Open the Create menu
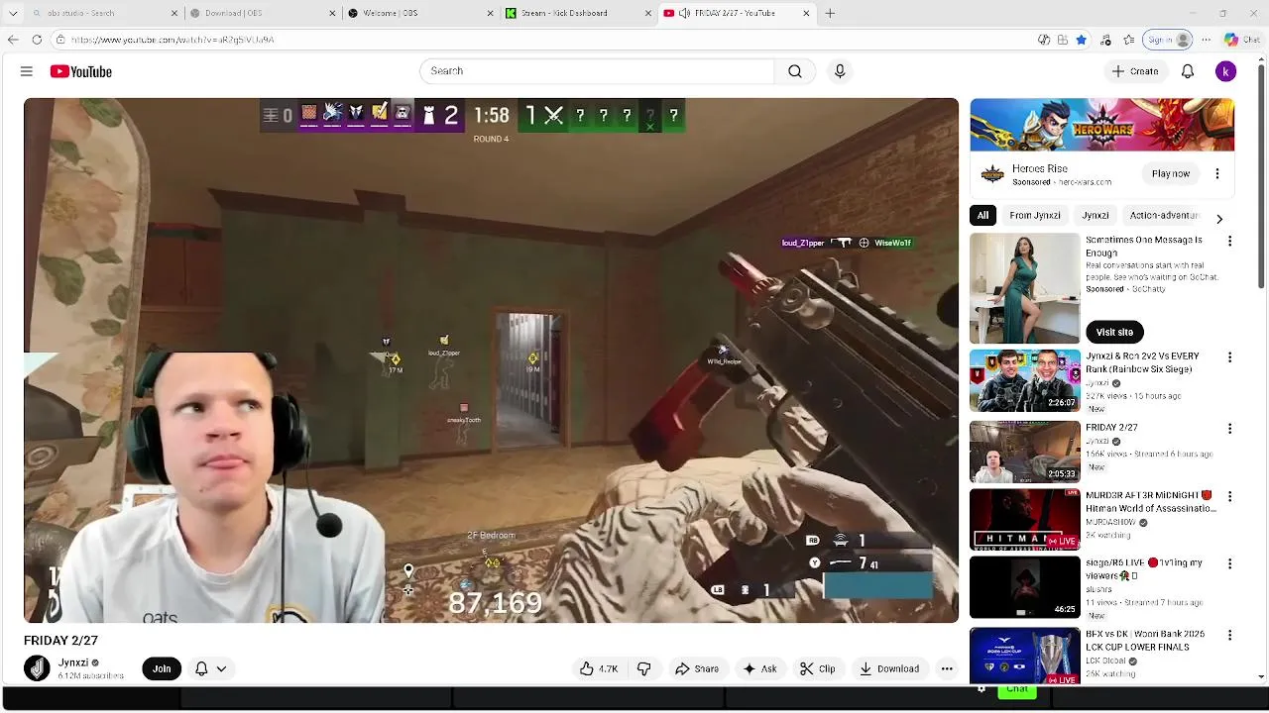 [1135, 71]
